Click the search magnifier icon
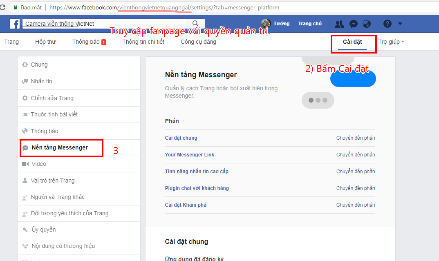This screenshot has width=439, height=261. [x=195, y=24]
